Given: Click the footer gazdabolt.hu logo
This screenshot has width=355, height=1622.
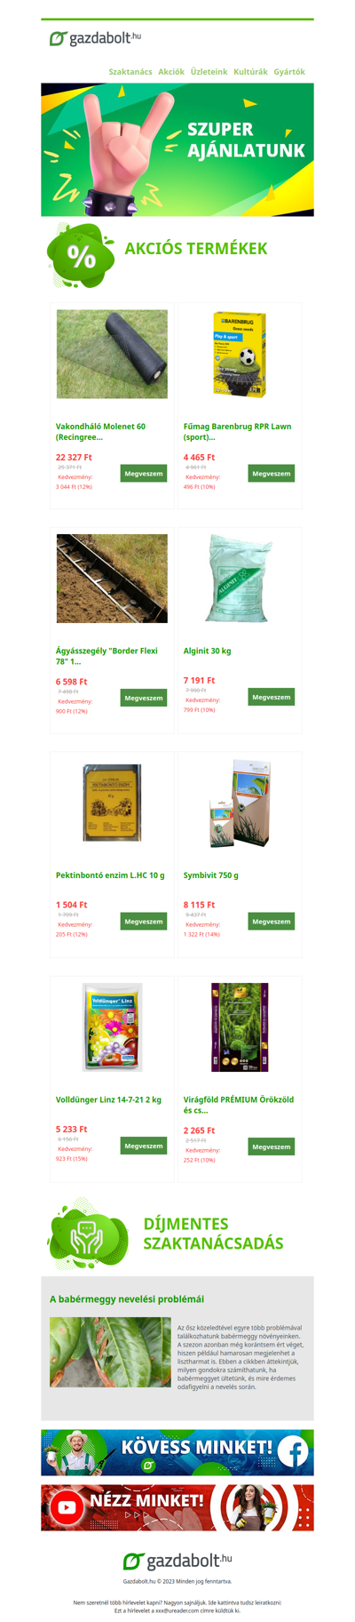Looking at the screenshot, I should pos(177,1560).
